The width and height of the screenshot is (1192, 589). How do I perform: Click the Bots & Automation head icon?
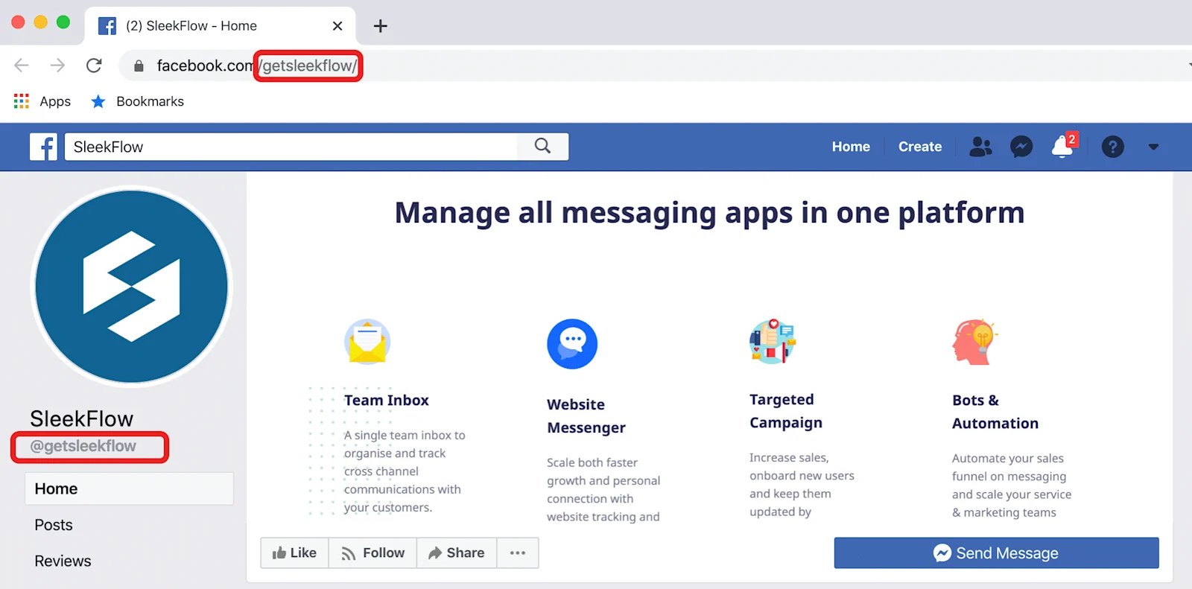(974, 342)
